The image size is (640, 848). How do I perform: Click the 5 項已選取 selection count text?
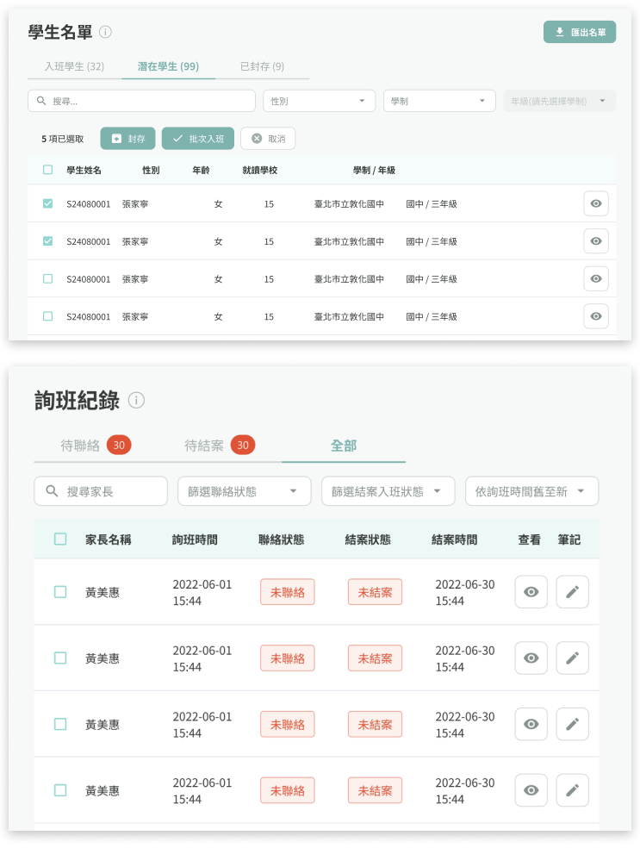(63, 139)
